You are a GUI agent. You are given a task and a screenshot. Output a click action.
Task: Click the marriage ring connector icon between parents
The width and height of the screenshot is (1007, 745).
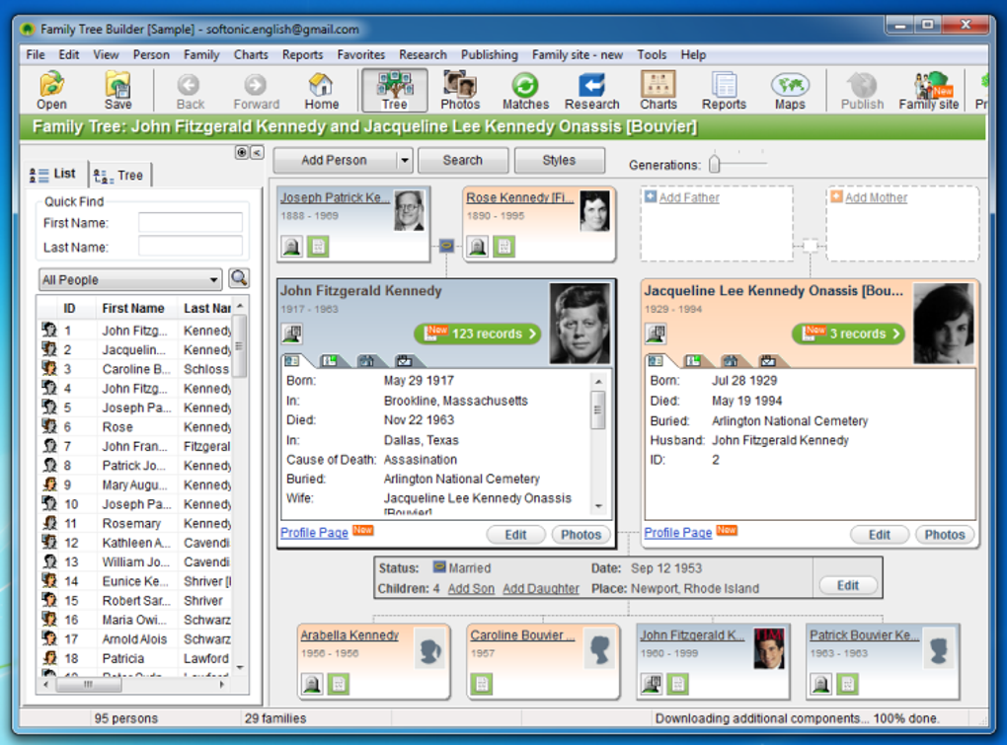[447, 245]
